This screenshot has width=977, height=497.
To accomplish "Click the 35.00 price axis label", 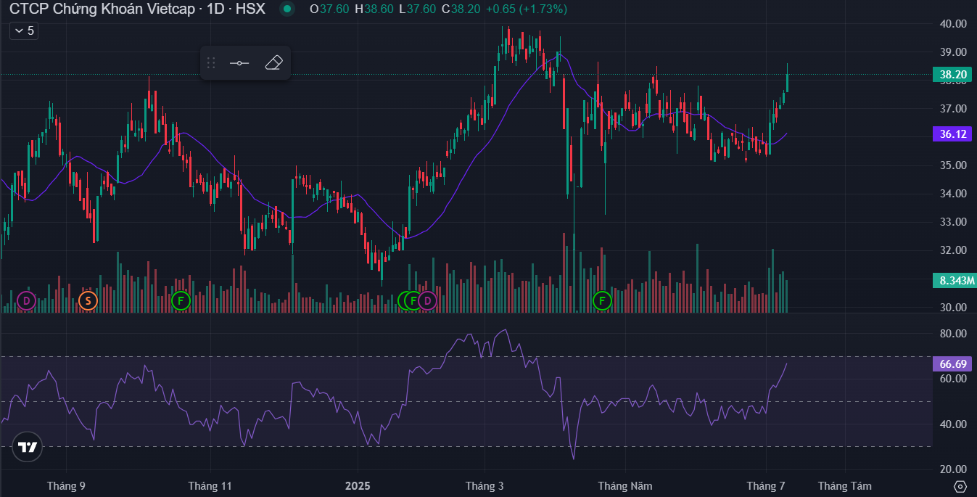I will [953, 165].
